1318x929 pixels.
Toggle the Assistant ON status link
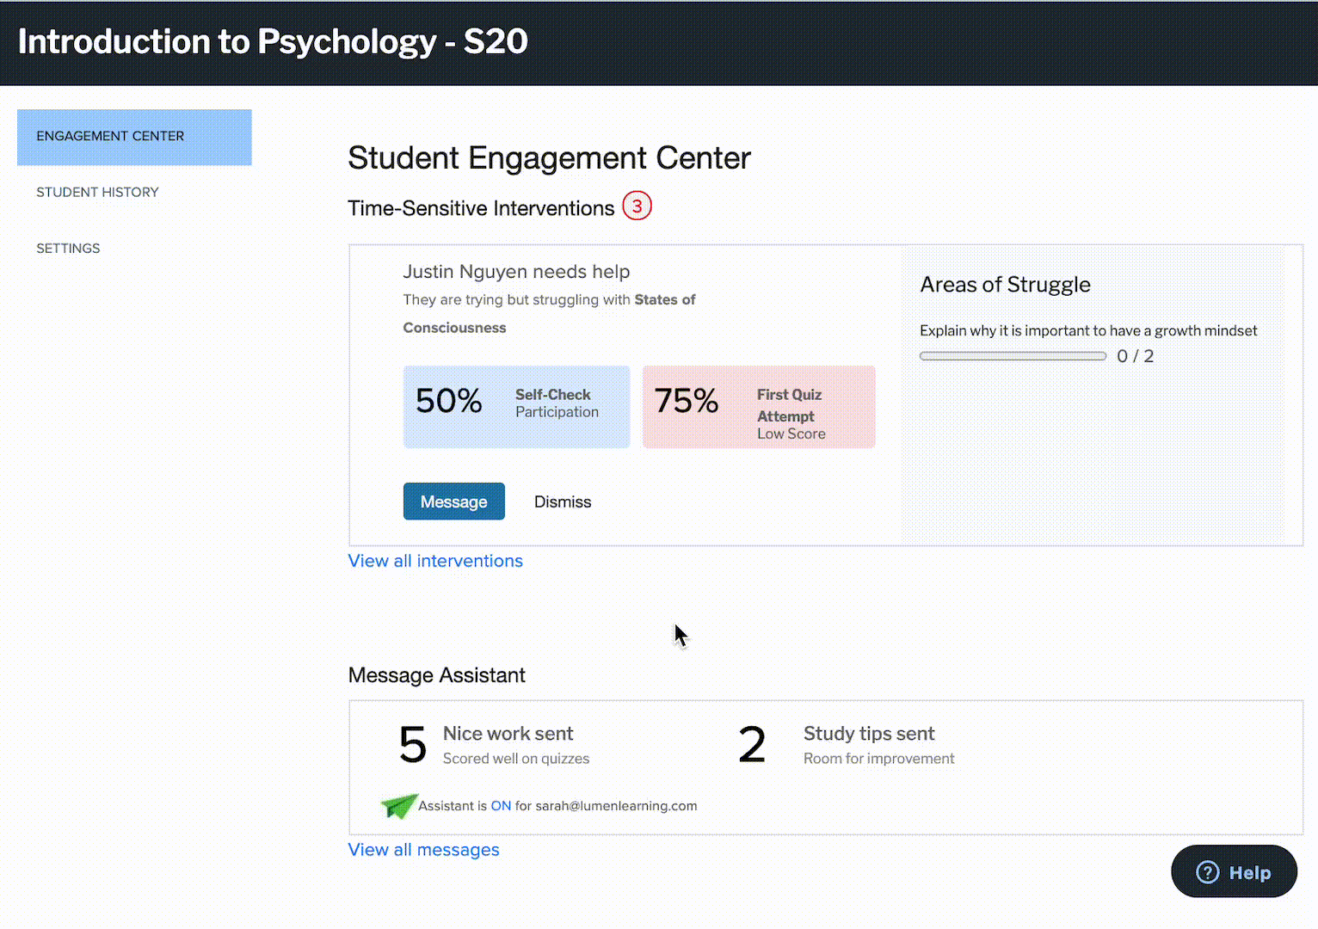[501, 806]
